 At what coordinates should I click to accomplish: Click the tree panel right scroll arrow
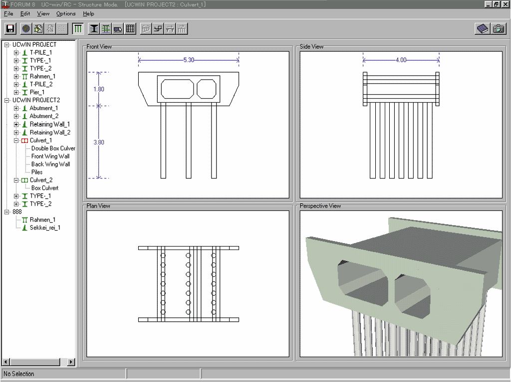coord(70,362)
